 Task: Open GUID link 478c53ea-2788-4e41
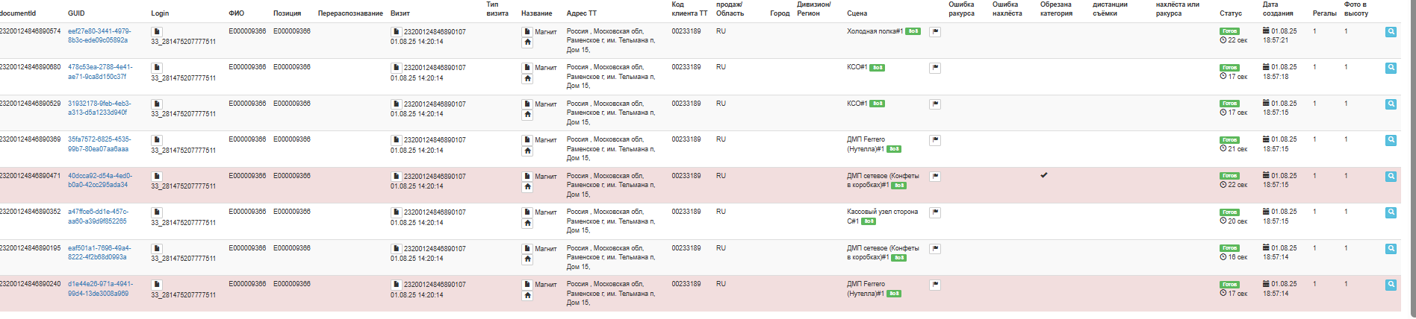[x=100, y=72]
